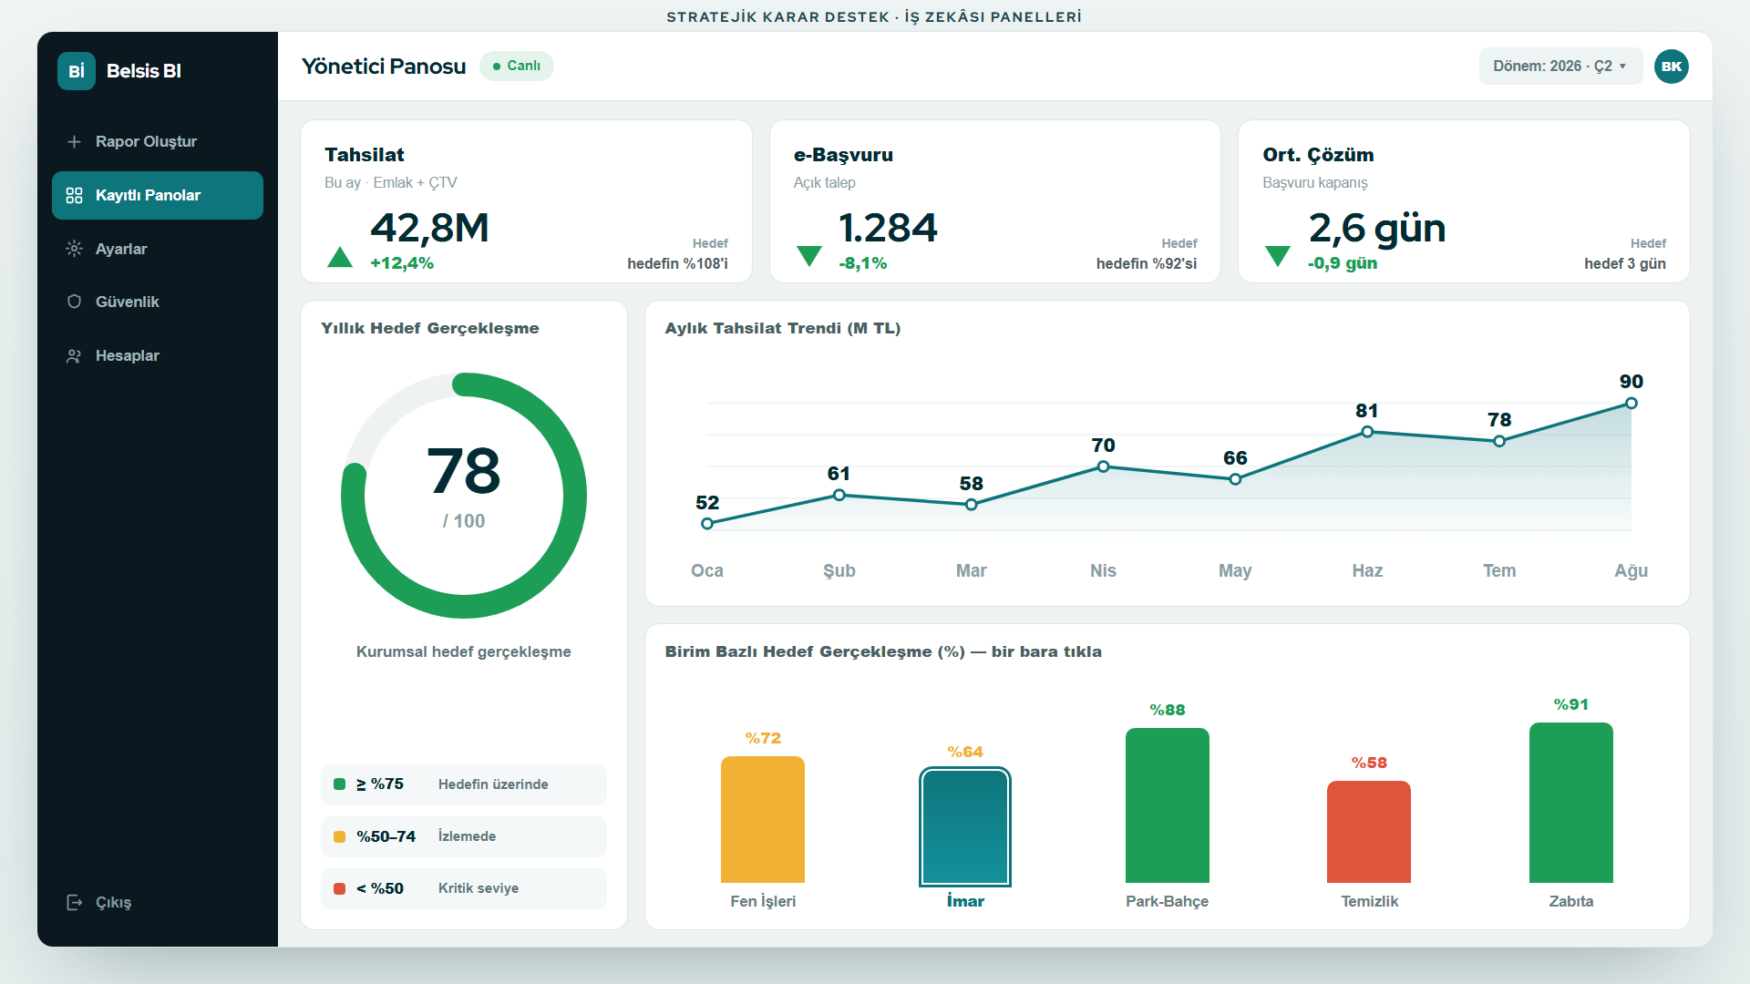Viewport: 1750px width, 984px height.
Task: Select the Ağu data point on trend chart
Action: [1632, 404]
